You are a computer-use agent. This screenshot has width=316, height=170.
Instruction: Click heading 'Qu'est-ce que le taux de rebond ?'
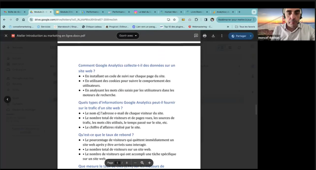tap(106, 135)
